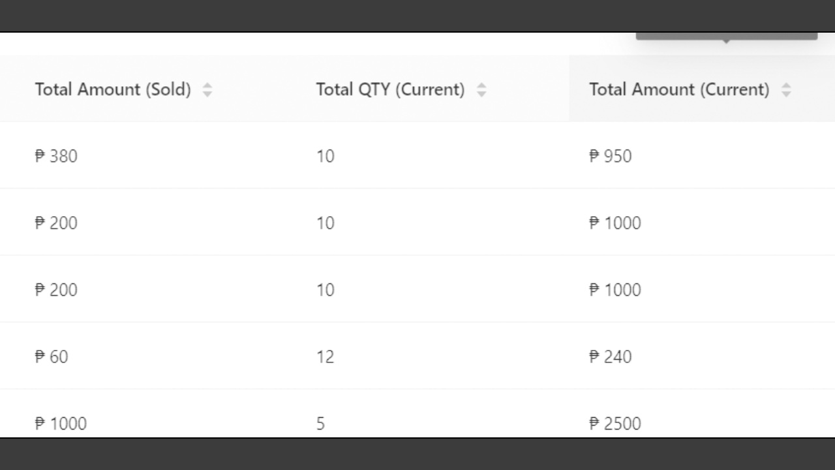Click the quantity 12 cell

(326, 356)
